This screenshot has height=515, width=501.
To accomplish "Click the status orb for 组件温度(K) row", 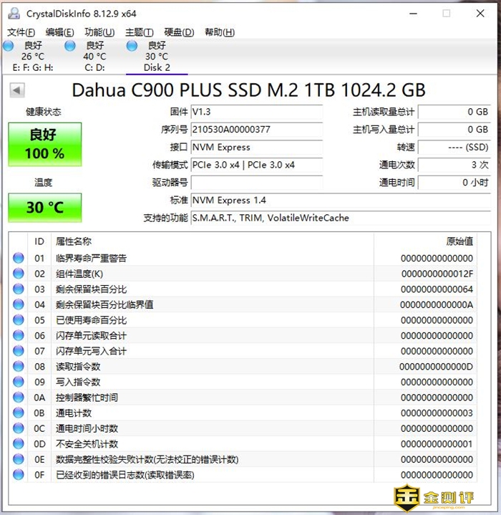I will tap(19, 274).
